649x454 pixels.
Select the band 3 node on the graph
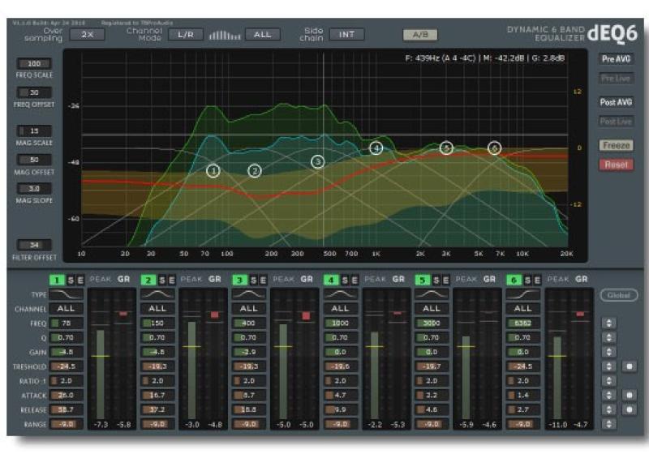(x=317, y=162)
